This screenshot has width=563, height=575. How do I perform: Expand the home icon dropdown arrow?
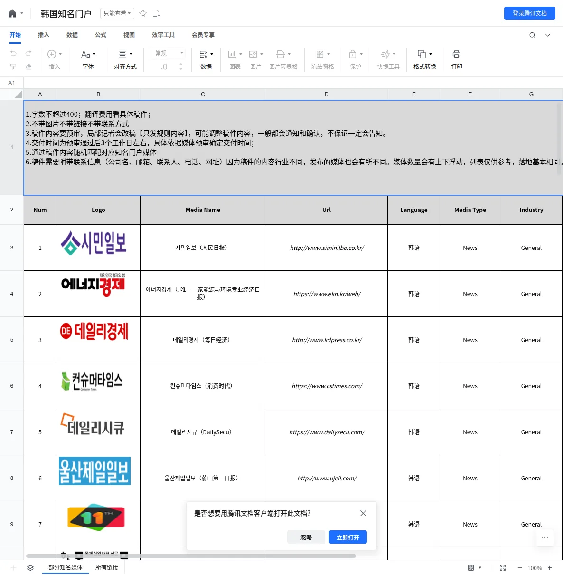coord(22,13)
